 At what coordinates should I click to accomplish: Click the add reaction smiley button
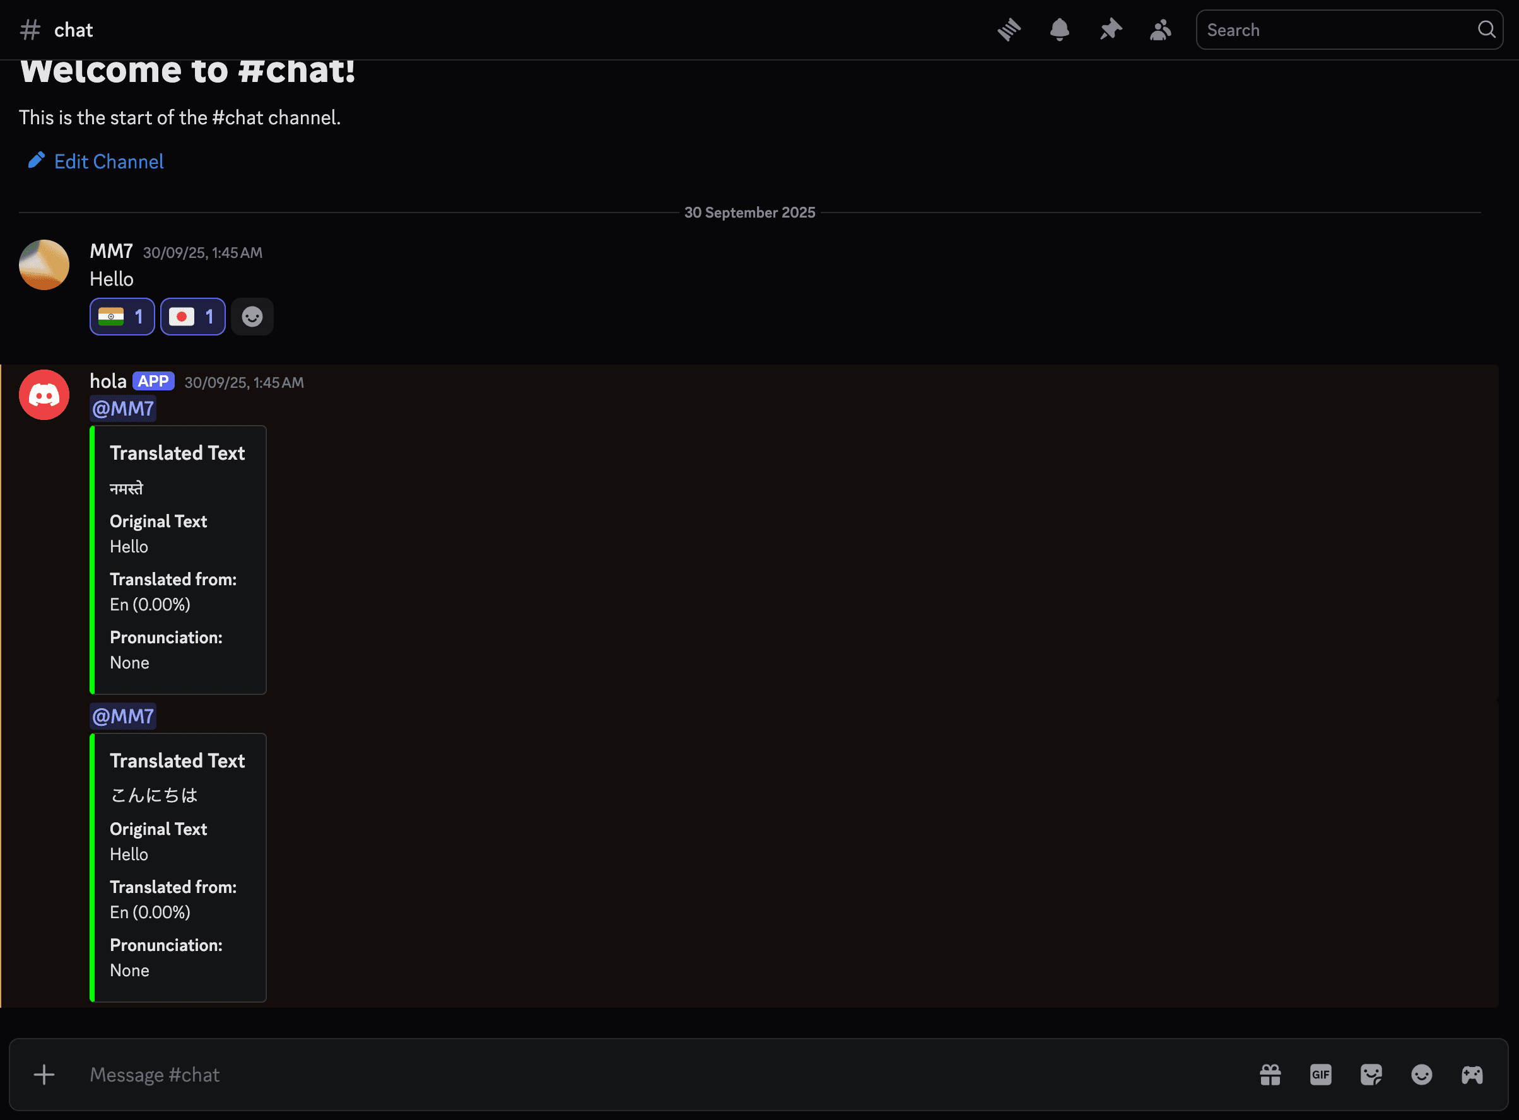(252, 317)
